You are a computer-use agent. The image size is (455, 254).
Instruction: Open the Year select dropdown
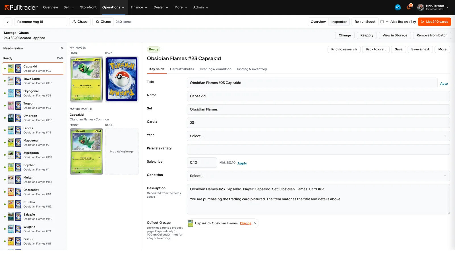[318, 136]
